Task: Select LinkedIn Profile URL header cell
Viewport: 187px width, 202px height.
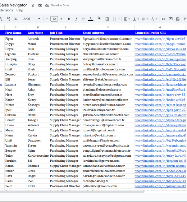Action: (160, 33)
